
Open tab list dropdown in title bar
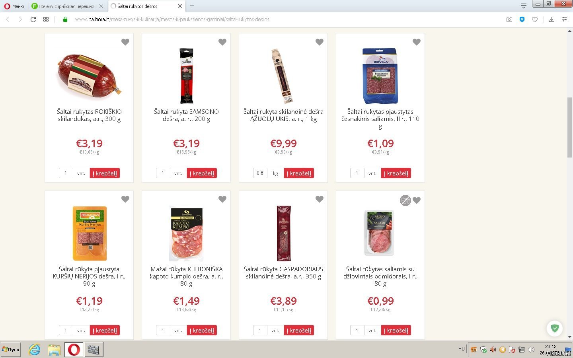[524, 6]
